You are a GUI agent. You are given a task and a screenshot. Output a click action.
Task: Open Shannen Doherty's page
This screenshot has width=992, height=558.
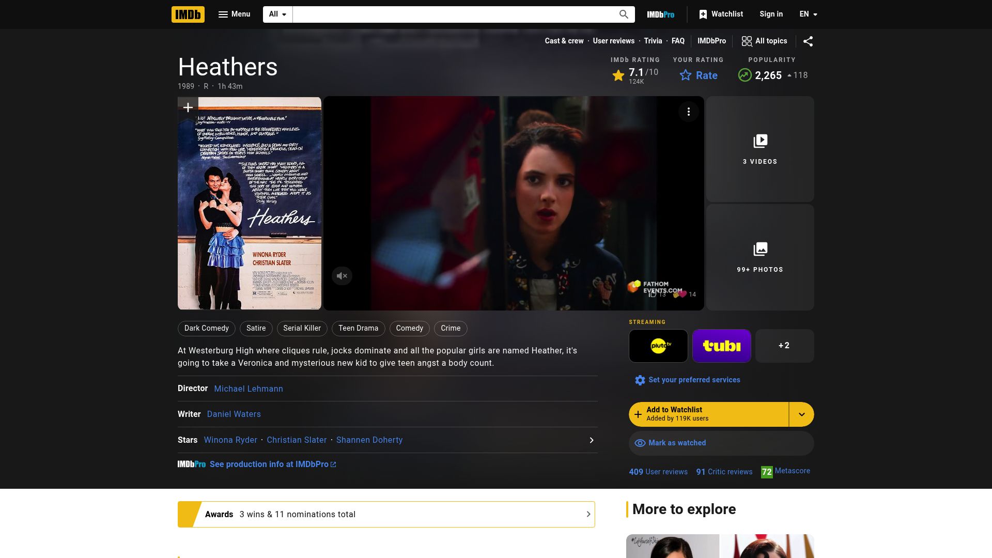[x=369, y=440]
